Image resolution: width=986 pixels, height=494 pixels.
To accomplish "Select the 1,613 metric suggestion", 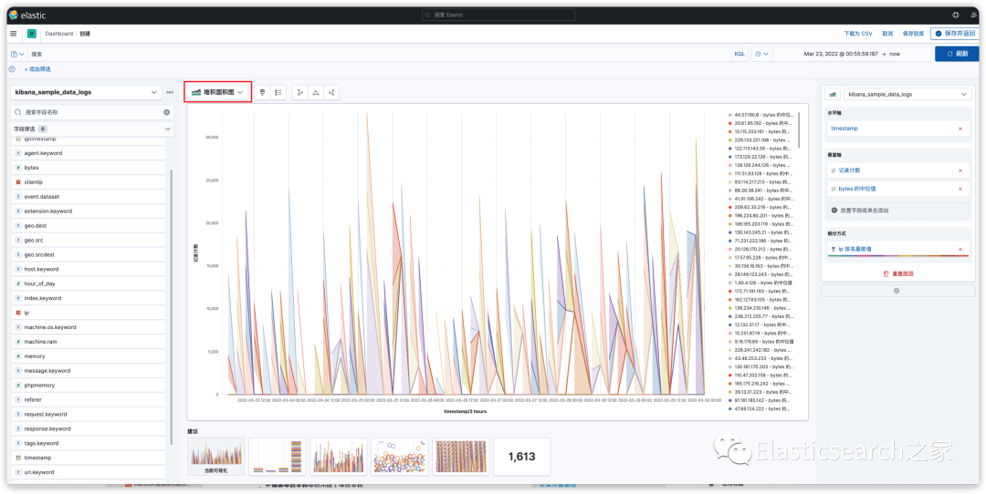I will [522, 457].
